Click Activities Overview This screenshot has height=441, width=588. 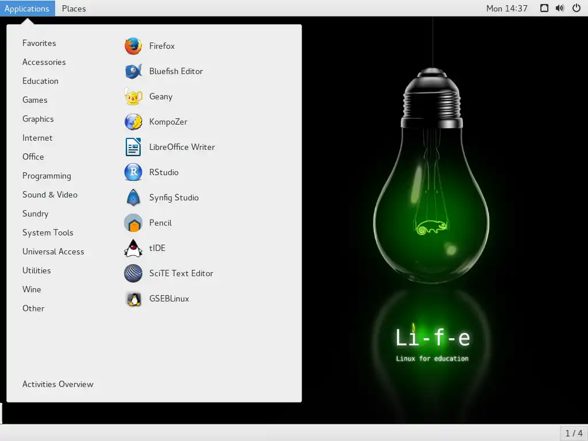coord(57,384)
